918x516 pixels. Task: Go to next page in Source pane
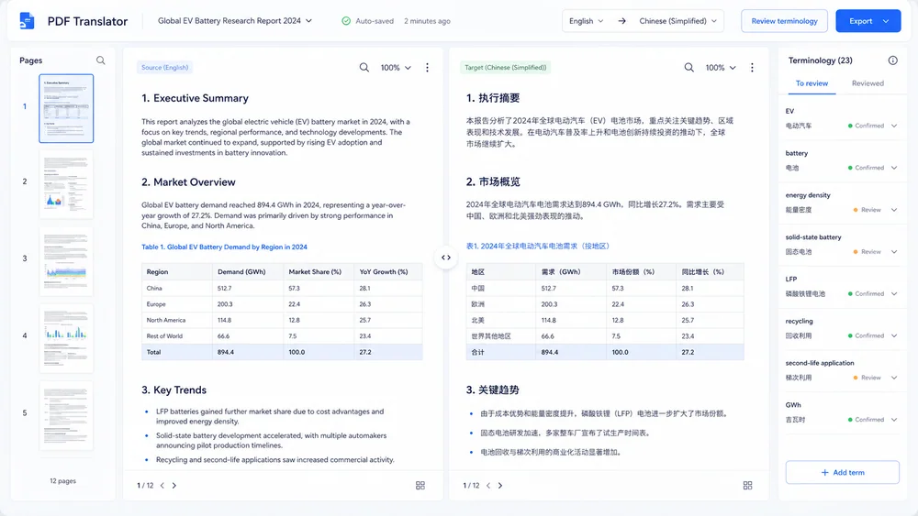tap(174, 486)
